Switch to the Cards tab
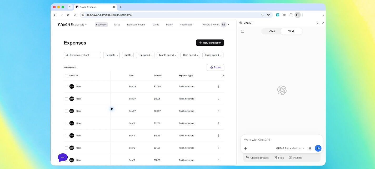 (x=156, y=25)
